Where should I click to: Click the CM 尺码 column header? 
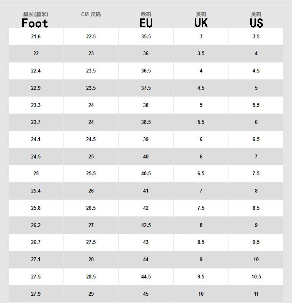coord(91,15)
